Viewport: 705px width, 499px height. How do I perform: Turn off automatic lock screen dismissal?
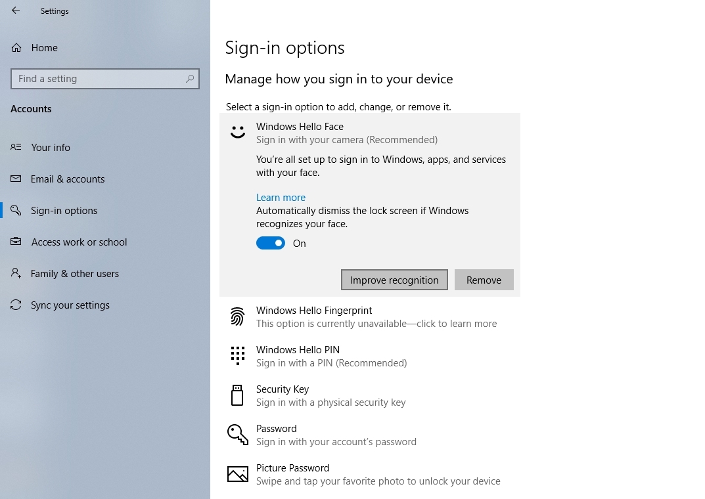coord(271,243)
